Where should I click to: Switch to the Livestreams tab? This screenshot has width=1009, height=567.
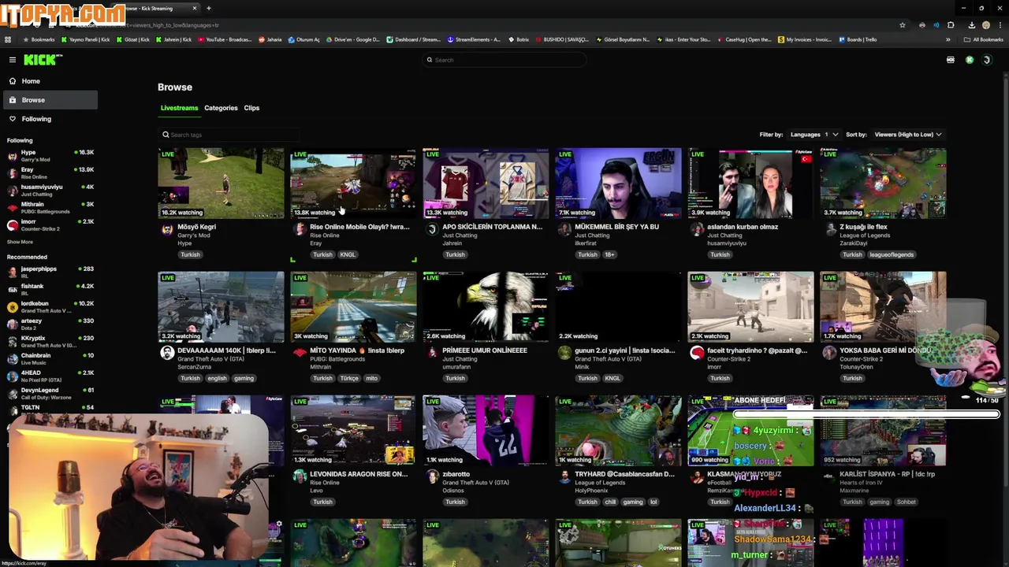coord(179,108)
